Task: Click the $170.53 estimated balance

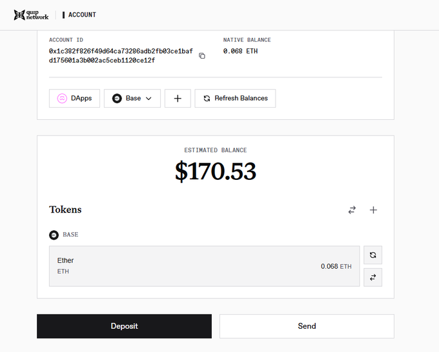Action: 216,171
